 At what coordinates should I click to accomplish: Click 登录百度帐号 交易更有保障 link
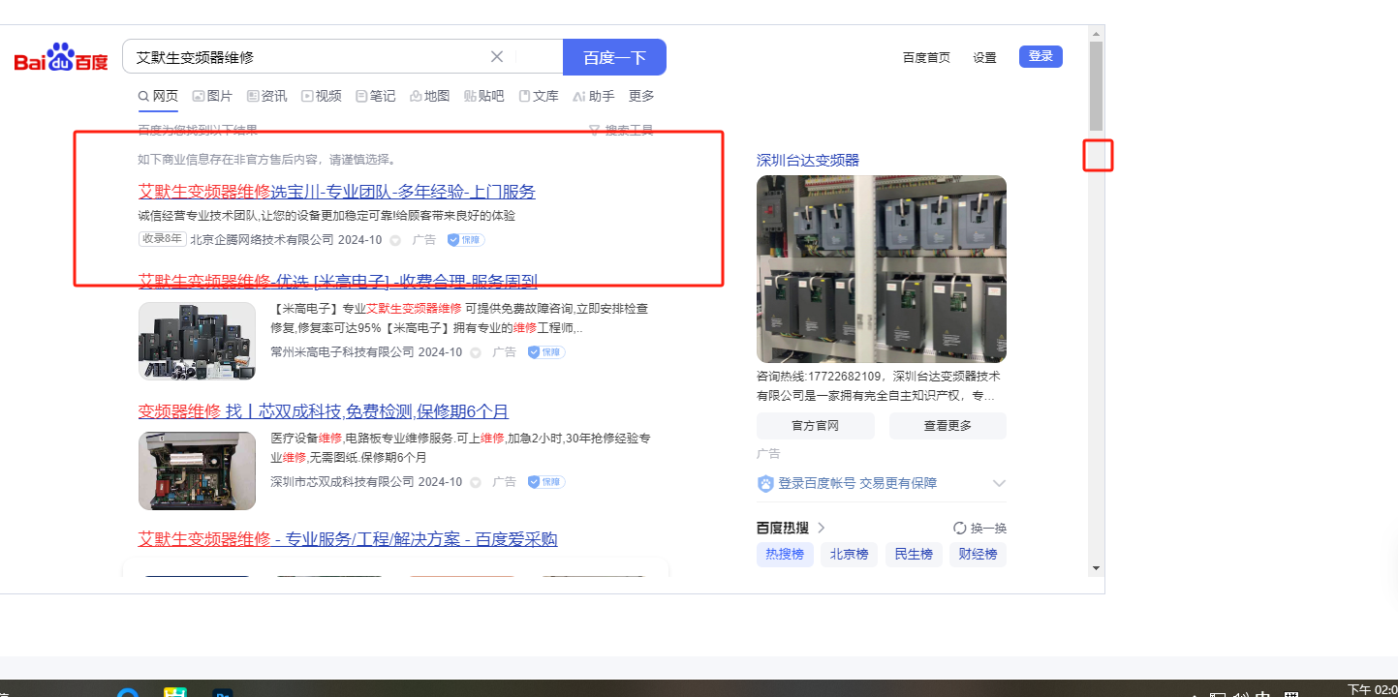click(x=857, y=483)
